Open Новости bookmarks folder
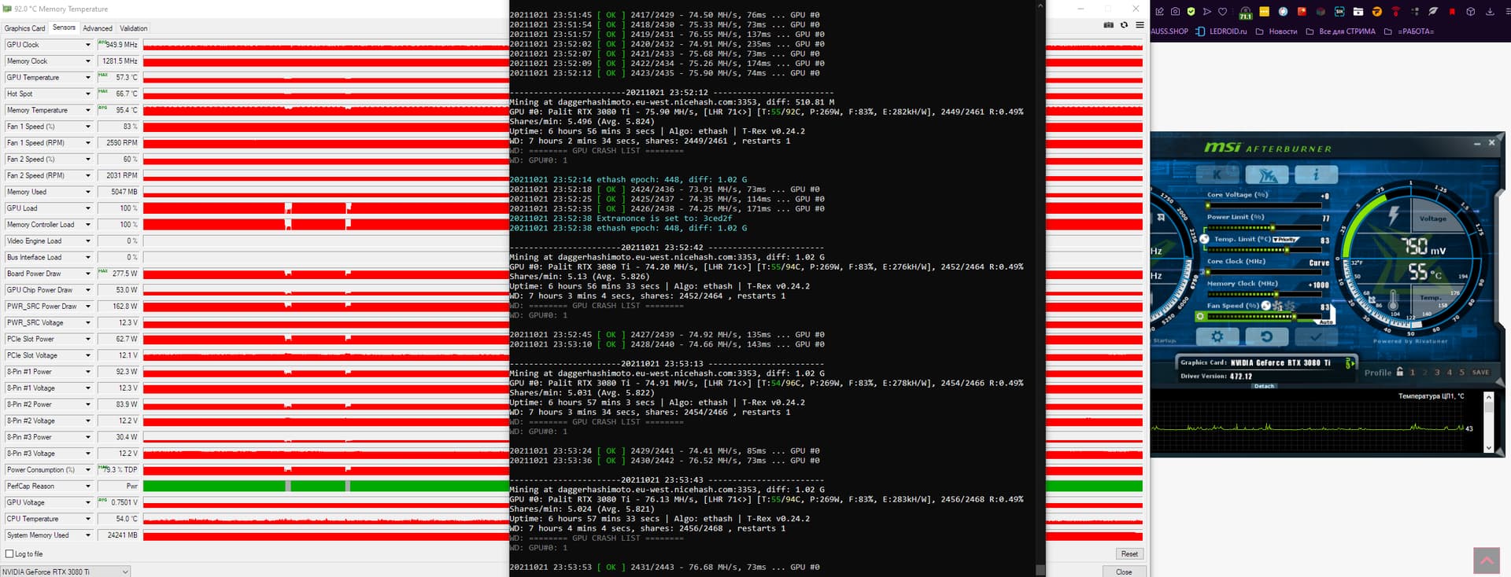 pyautogui.click(x=1276, y=31)
